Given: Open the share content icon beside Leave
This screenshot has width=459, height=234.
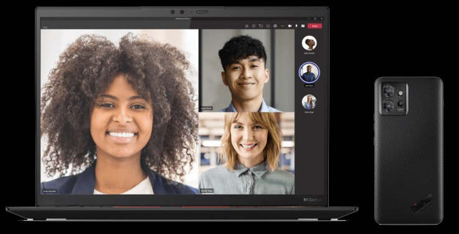Looking at the screenshot, I should tap(303, 26).
